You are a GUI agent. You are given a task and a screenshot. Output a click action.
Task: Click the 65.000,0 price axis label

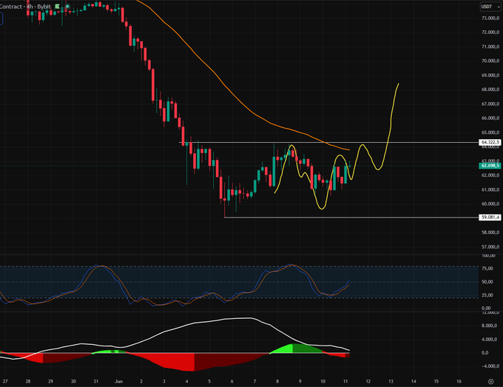[490, 132]
